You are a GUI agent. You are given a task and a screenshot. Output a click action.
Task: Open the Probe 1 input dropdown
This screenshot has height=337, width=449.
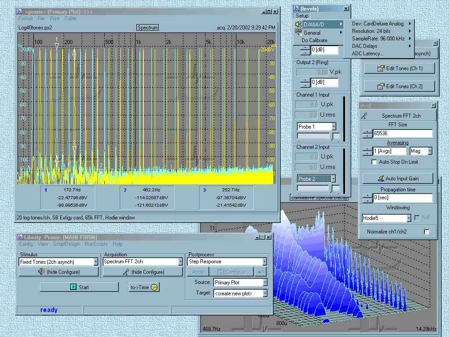point(334,127)
